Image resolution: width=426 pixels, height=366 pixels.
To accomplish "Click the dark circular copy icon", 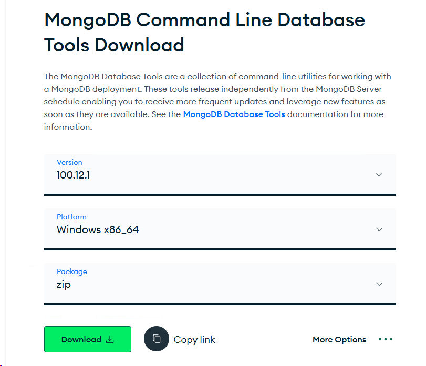I will (157, 339).
